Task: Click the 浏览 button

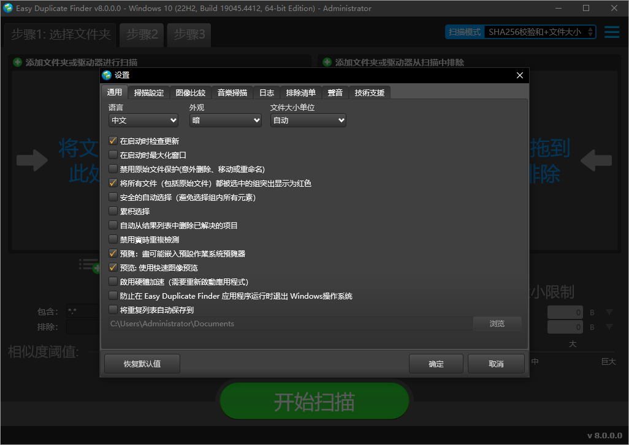Action: 497,323
